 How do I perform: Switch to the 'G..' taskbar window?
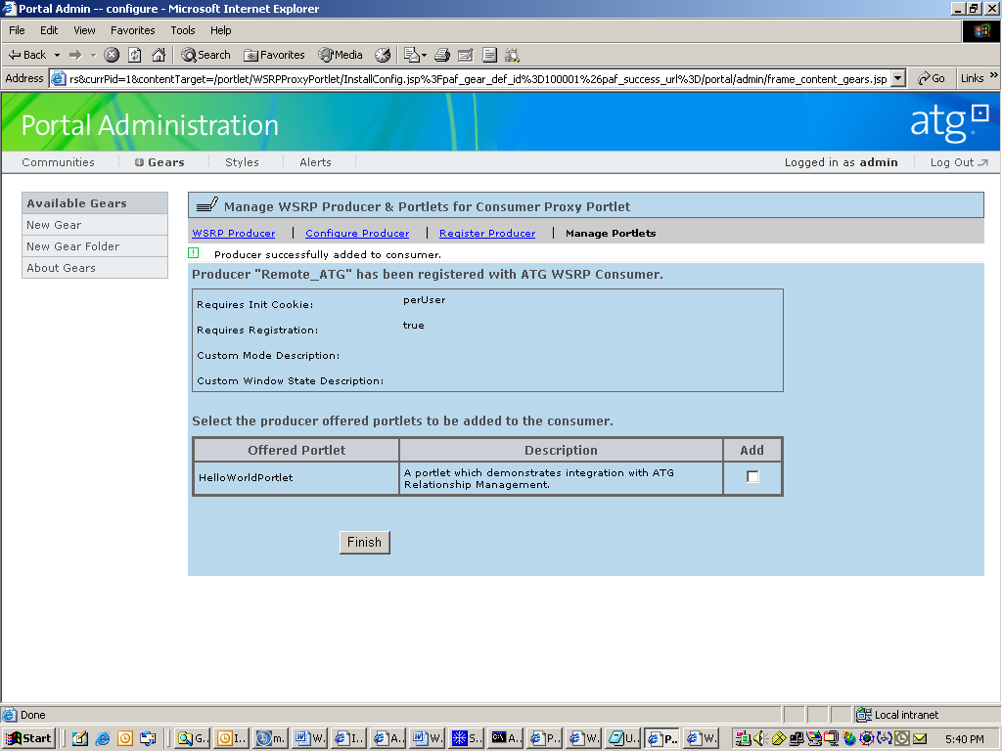pos(193,738)
